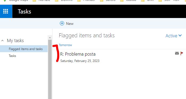Click the envelope icon on Problema posta
The image size is (186, 99).
177,53
